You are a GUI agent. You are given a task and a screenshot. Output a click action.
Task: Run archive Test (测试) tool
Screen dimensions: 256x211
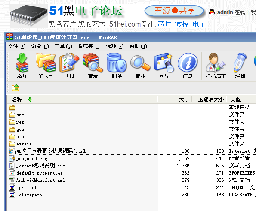click(69, 63)
